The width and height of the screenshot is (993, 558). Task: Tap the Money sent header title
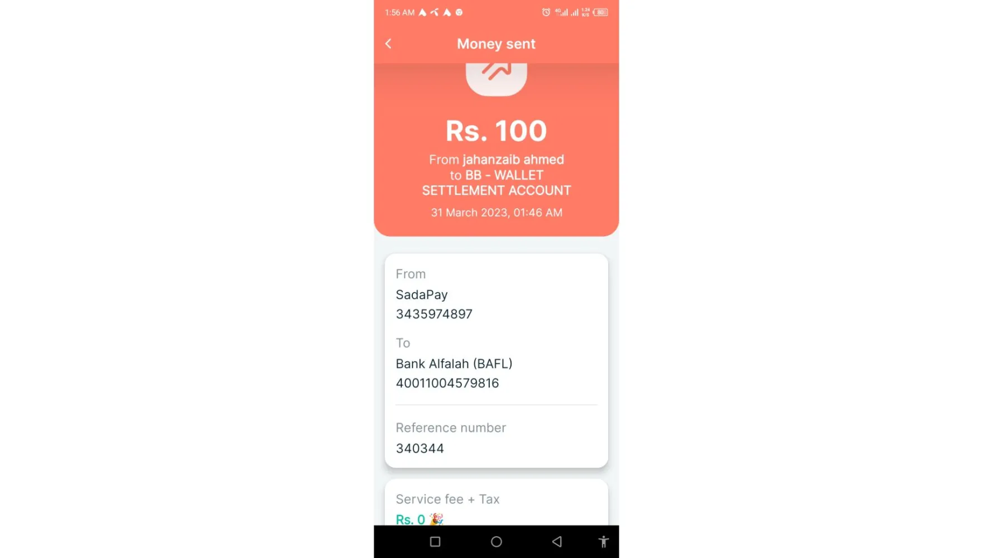(496, 44)
